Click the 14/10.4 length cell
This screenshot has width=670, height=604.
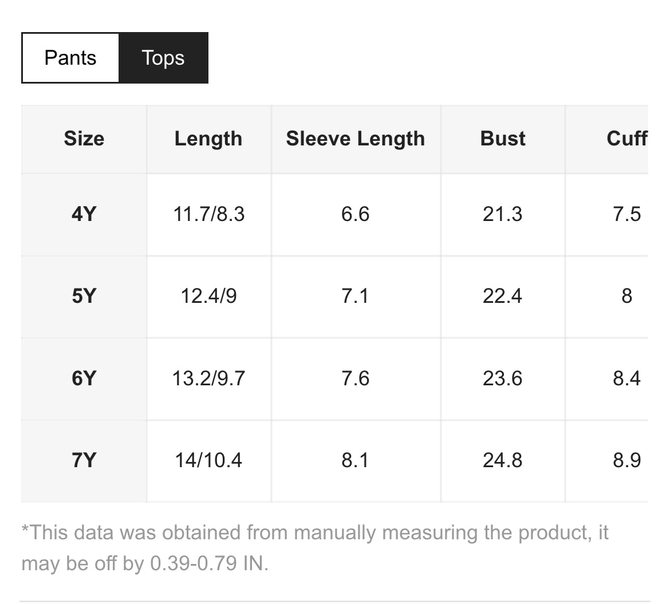pyautogui.click(x=208, y=460)
